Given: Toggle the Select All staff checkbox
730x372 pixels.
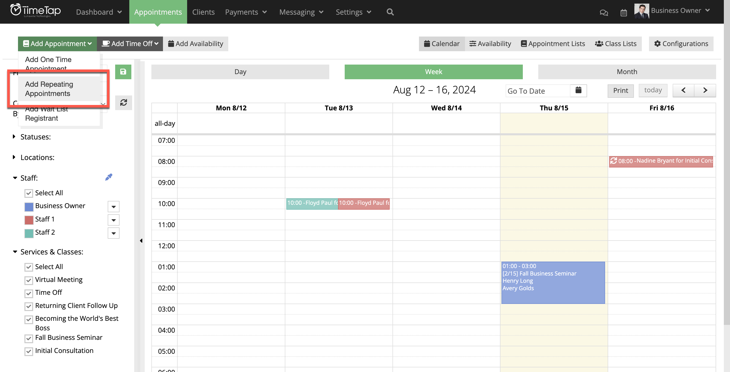Looking at the screenshot, I should click(28, 193).
